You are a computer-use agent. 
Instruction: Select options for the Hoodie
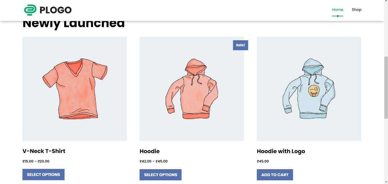(160, 175)
